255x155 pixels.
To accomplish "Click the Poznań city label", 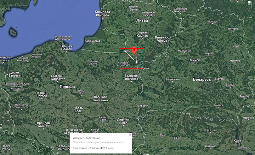I will [x=41, y=94].
